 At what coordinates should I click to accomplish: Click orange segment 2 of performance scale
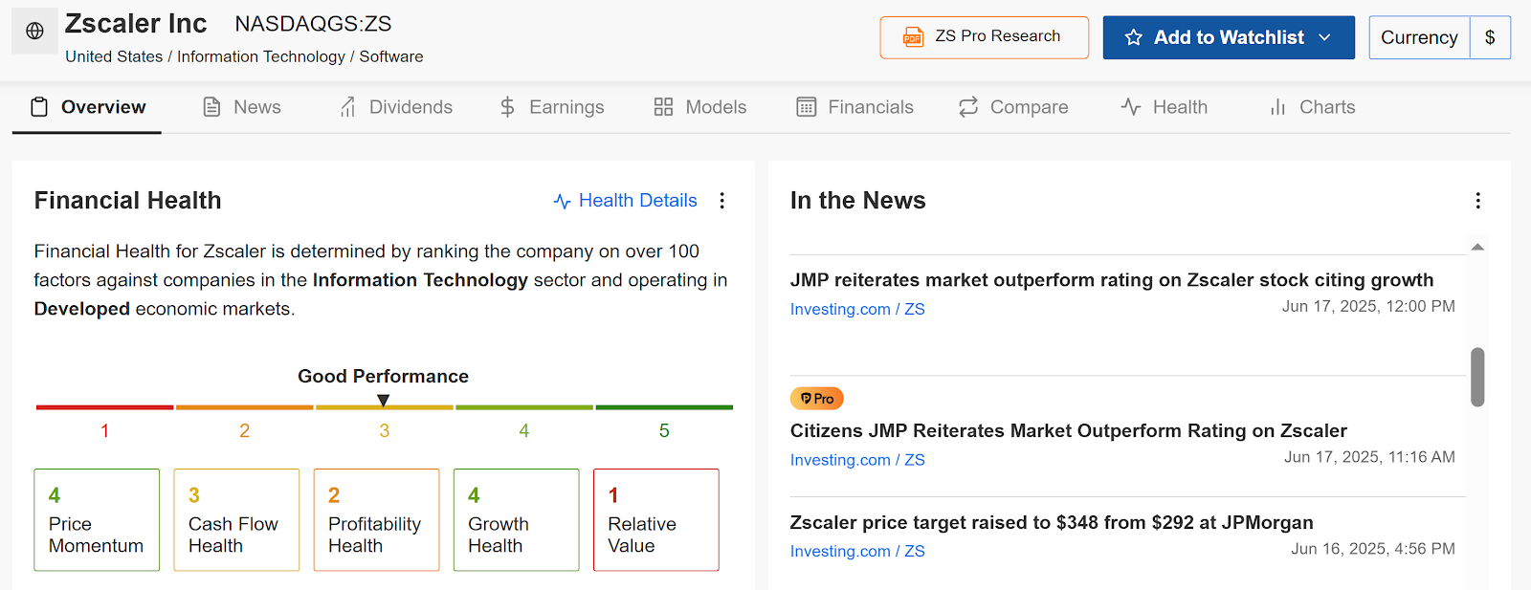coord(244,407)
